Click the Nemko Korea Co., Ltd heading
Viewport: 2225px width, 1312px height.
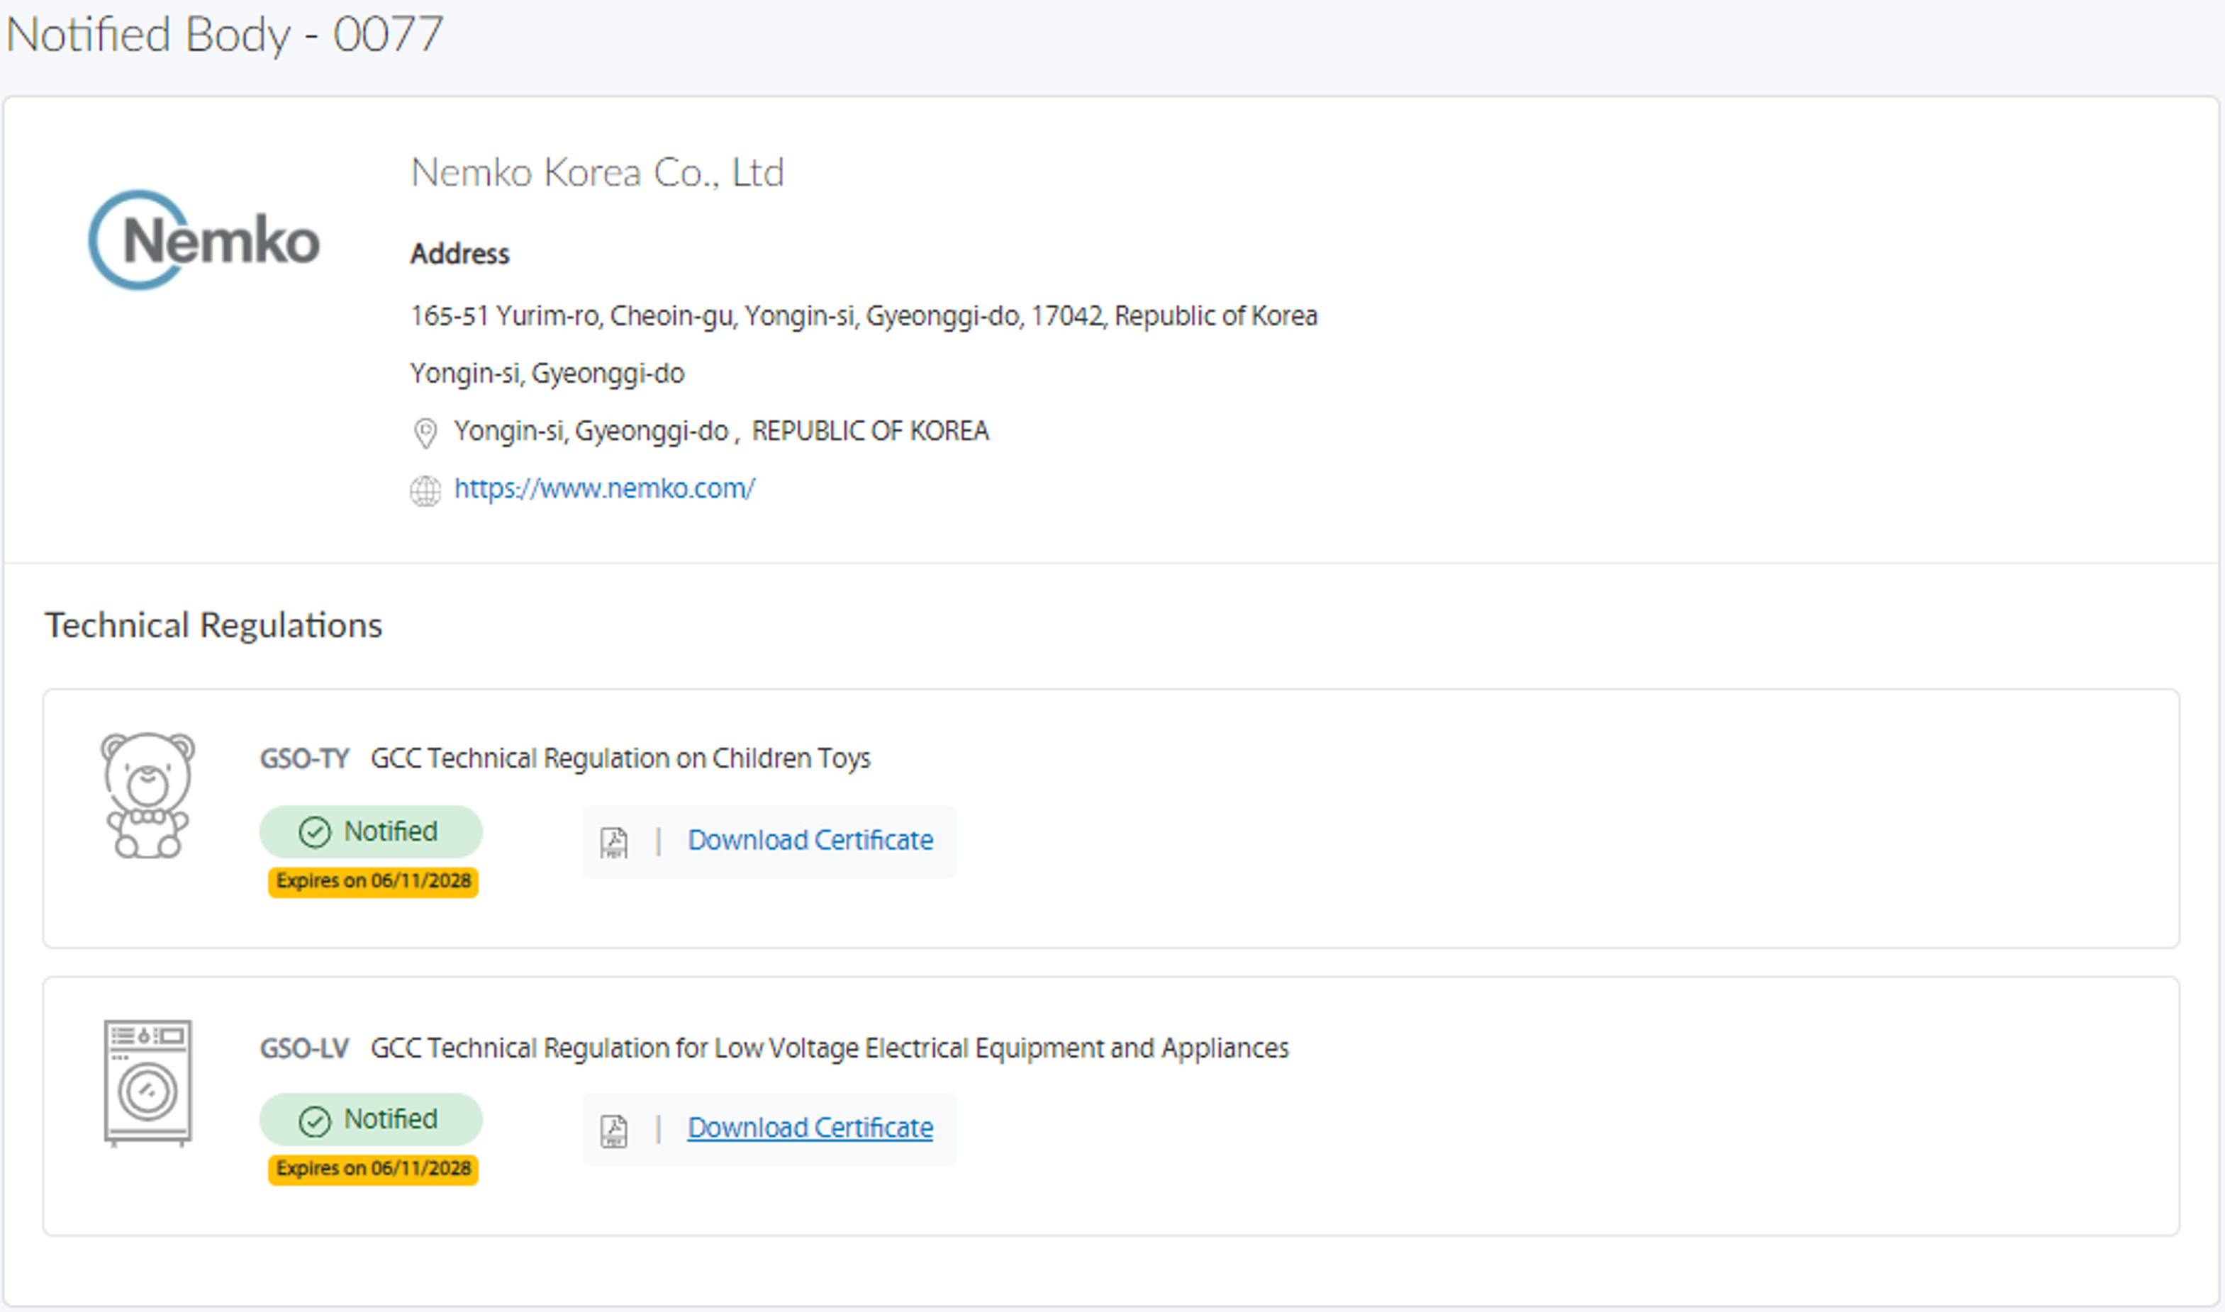pos(598,172)
